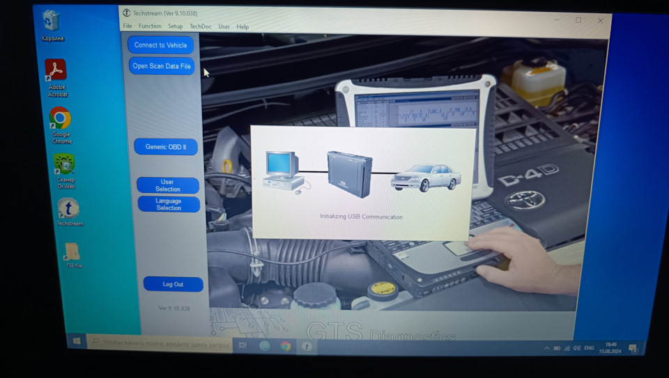Click the User Selection button

(168, 185)
